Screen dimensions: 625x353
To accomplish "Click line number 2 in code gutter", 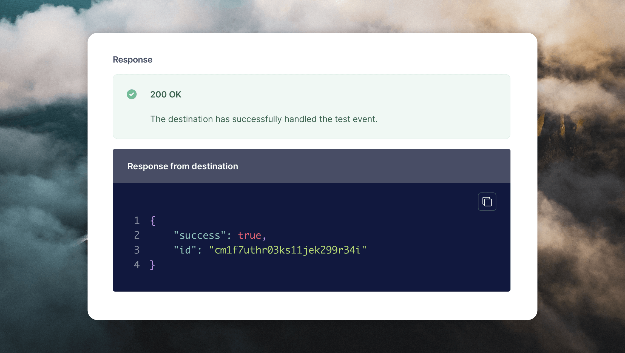I will point(137,236).
